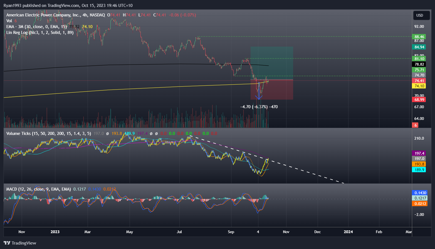
Task: Click the yellow 74.10 price label
Action: [419, 86]
